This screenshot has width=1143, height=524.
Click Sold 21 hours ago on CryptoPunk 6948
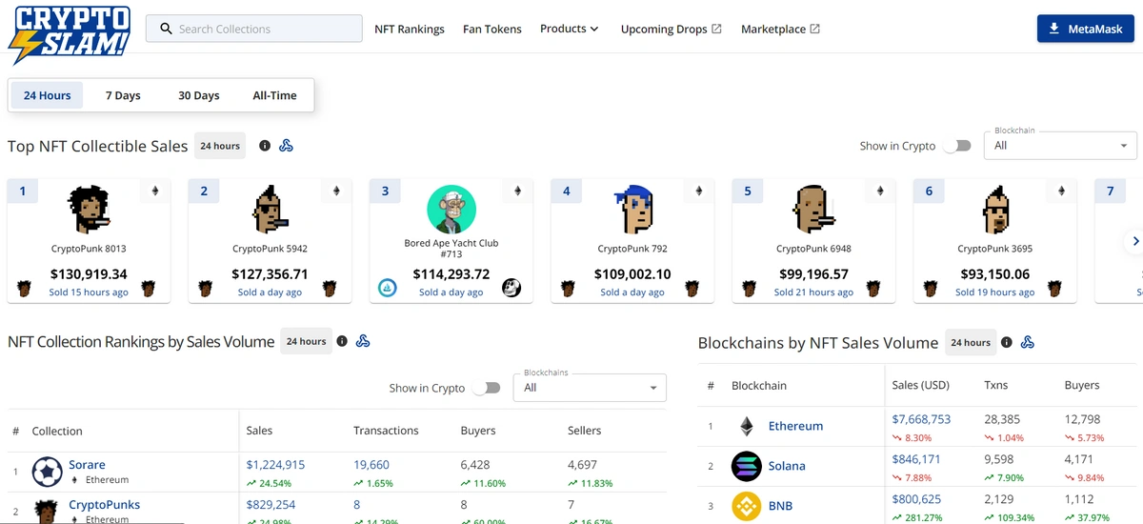tap(813, 292)
